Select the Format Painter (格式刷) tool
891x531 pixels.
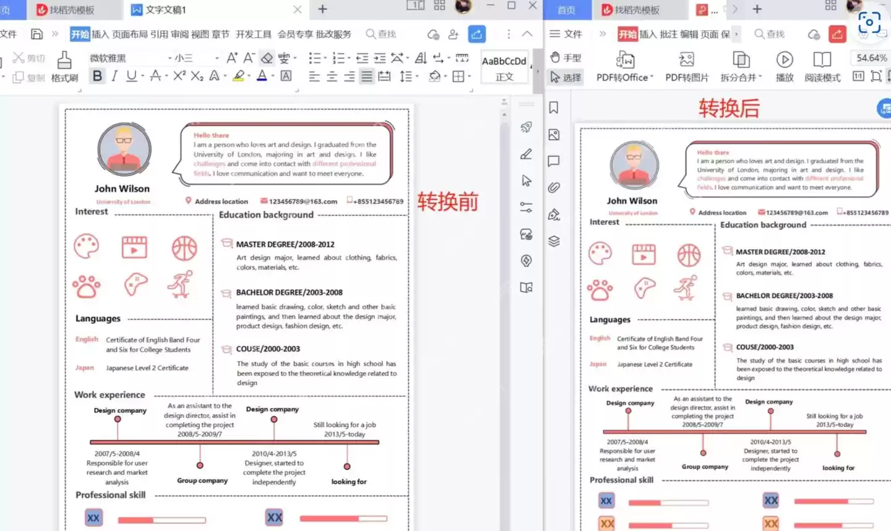tap(64, 66)
